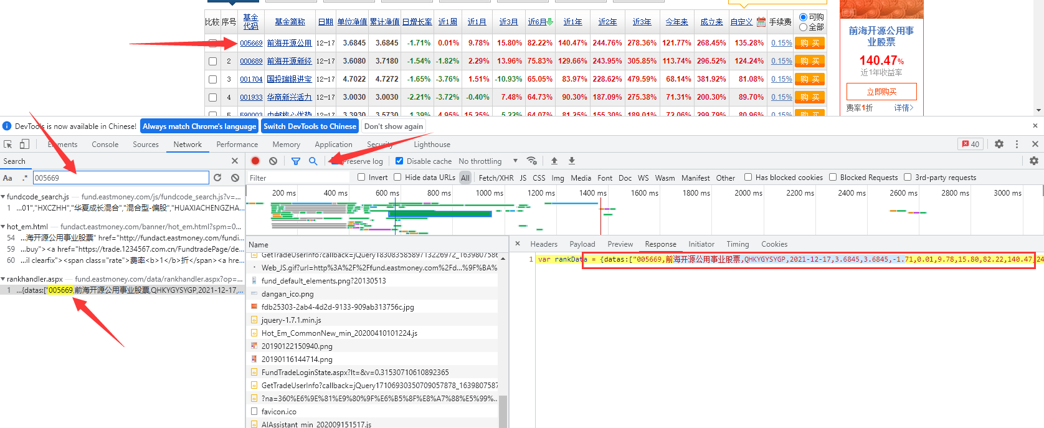Screen dimensions: 1044x428
Task: Open the Preview tab of request
Action: (x=620, y=244)
